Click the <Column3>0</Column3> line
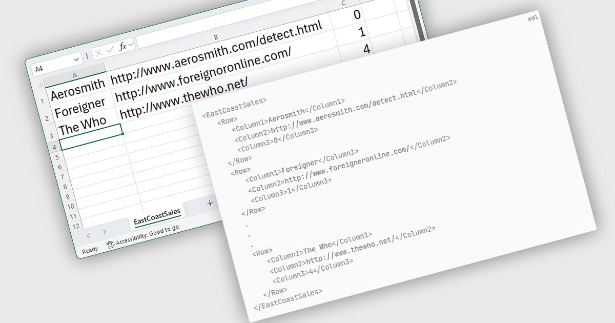This screenshot has height=323, width=615. pos(278,139)
